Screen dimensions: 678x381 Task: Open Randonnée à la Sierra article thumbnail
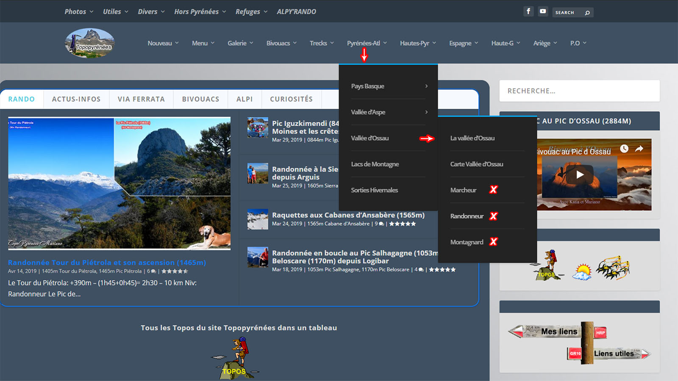click(x=258, y=173)
